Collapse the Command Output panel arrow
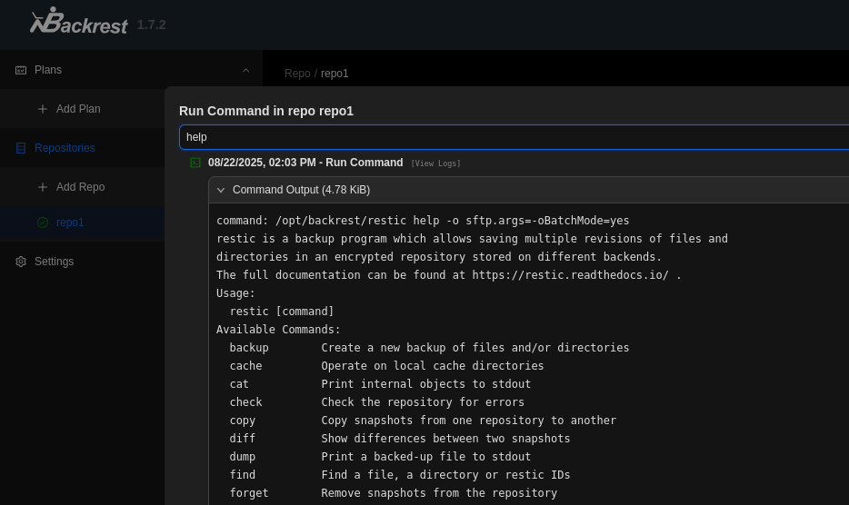This screenshot has height=505, width=849. point(221,190)
